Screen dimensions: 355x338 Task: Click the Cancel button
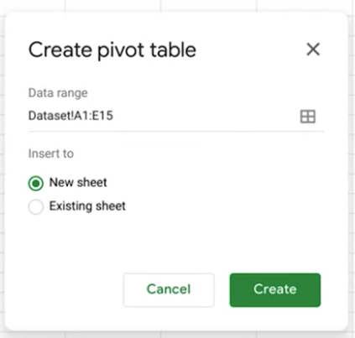tap(169, 290)
